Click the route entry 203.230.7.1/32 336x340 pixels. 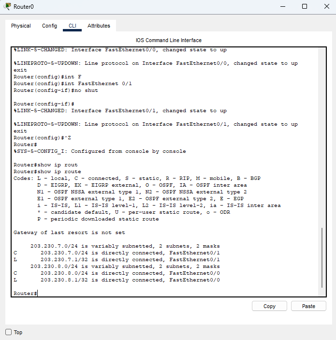click(117, 260)
